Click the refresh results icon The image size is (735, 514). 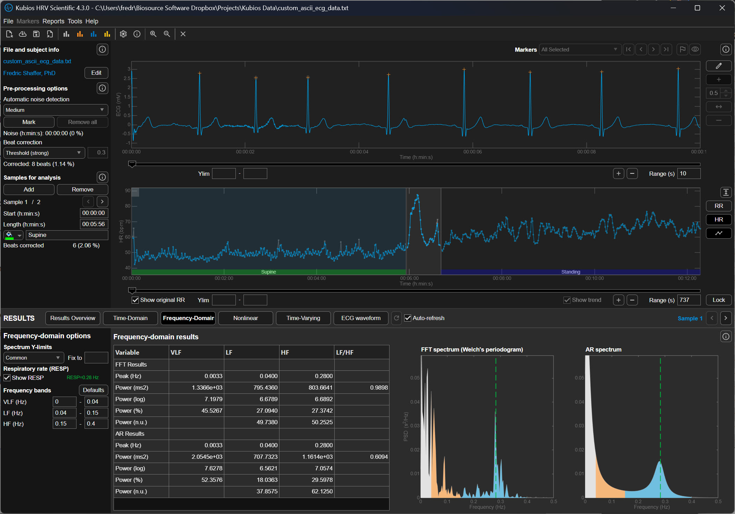point(396,318)
